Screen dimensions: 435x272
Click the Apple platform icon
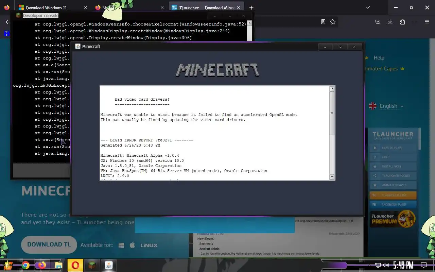133,245
